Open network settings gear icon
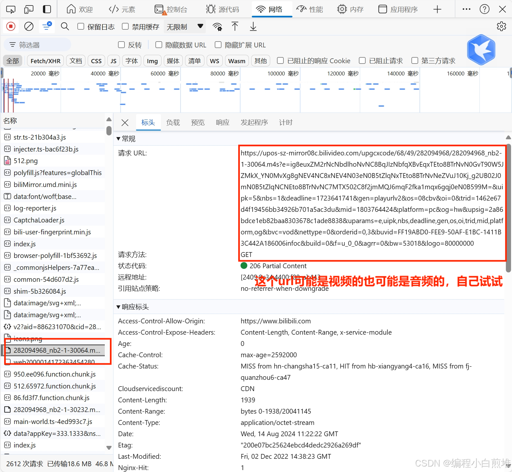 coord(501,26)
